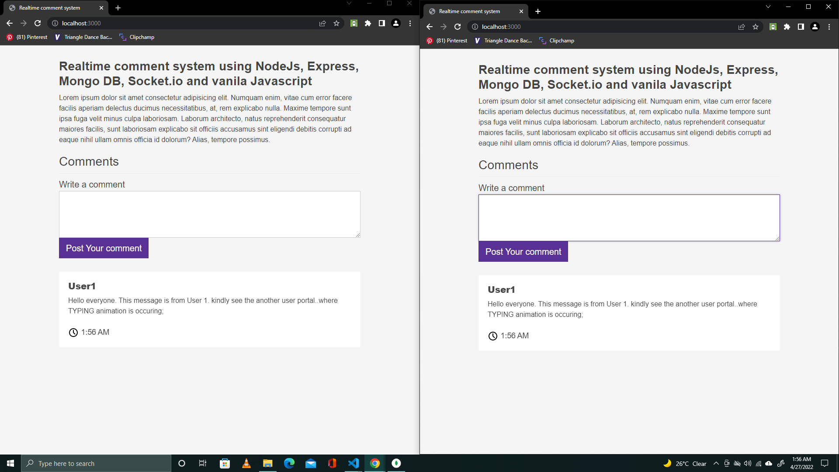Show hidden icons in the system tray
This screenshot has height=472, width=839.
[x=716, y=463]
